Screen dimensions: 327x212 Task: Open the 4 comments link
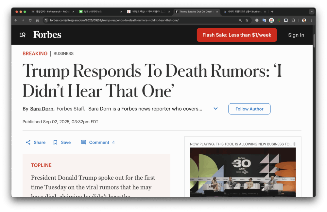coord(102,142)
